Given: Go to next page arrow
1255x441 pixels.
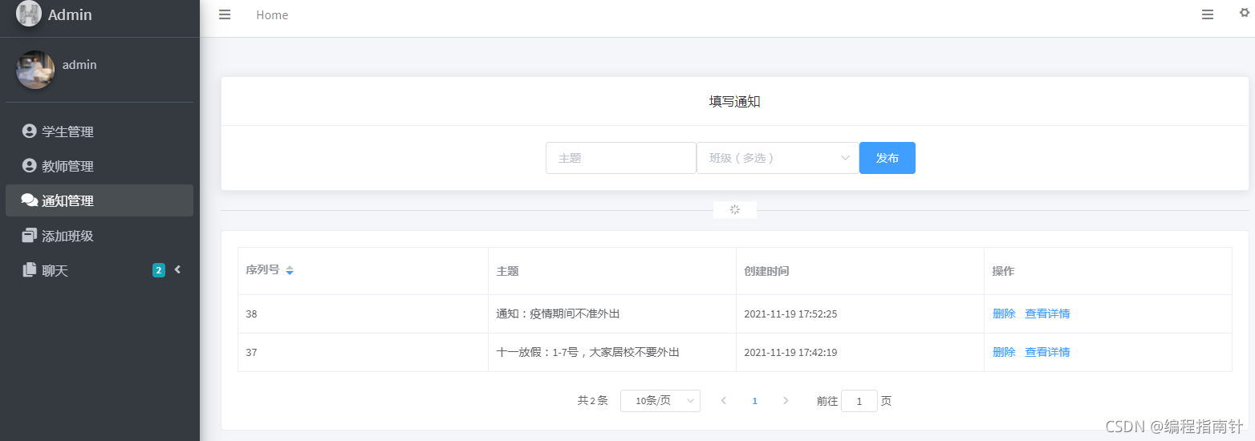Looking at the screenshot, I should coord(786,401).
